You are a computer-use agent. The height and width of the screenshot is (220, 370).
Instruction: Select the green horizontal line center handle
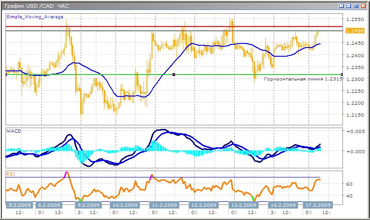coord(173,74)
